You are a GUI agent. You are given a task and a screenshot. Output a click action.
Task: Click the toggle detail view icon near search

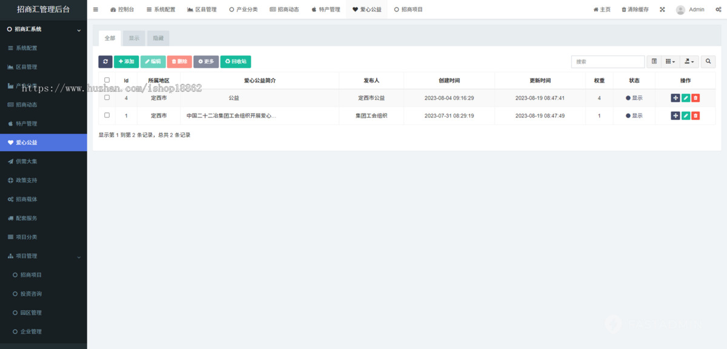pos(654,61)
